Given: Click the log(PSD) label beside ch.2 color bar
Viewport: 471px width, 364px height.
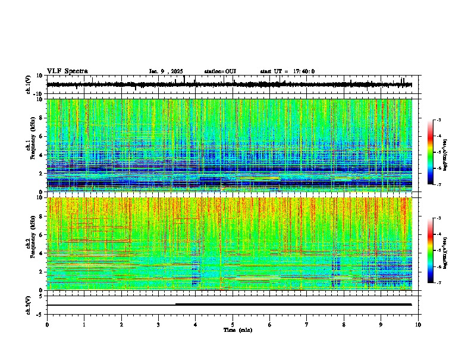Looking at the screenshot, I should 445,253.
